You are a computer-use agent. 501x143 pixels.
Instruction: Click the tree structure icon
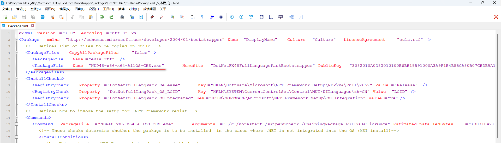pos(291,17)
